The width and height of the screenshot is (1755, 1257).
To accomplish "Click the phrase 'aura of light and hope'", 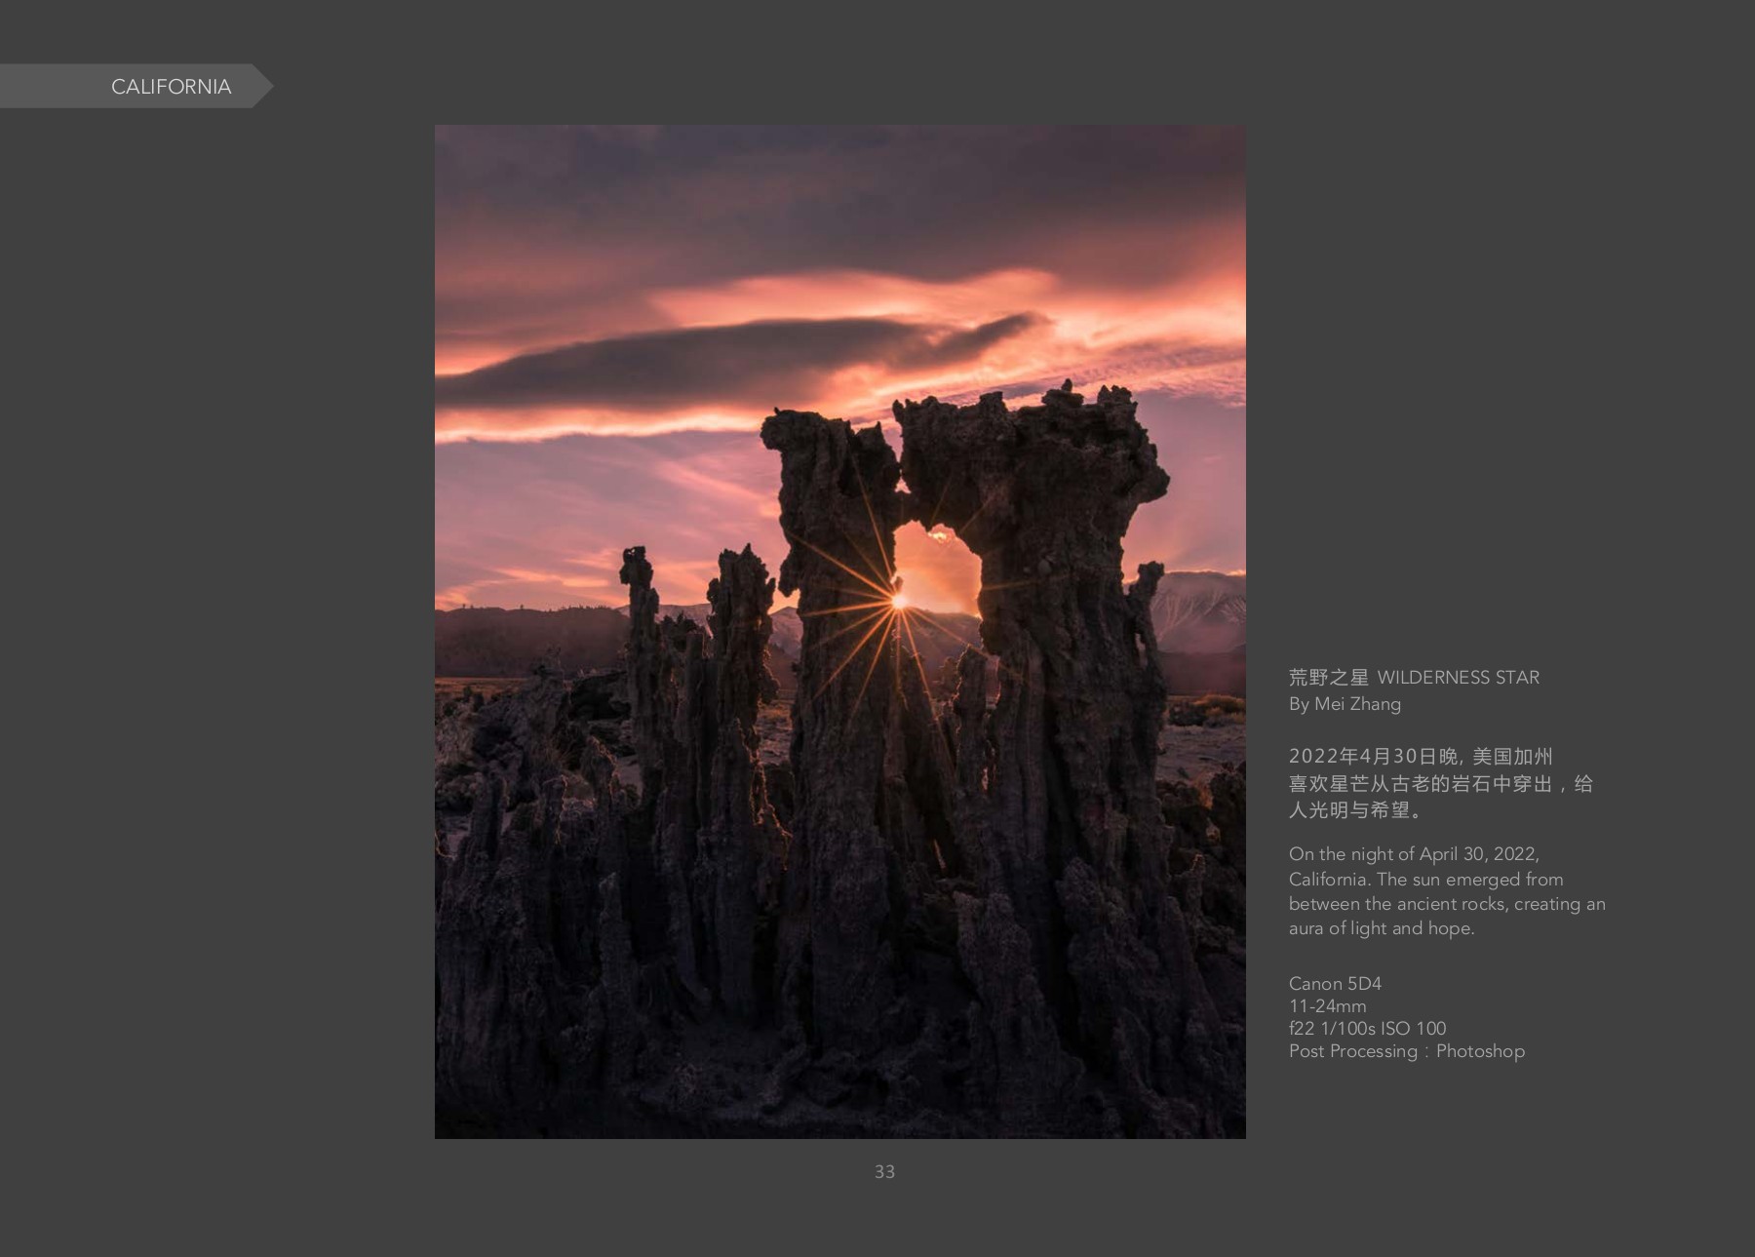I will (x=1381, y=928).
